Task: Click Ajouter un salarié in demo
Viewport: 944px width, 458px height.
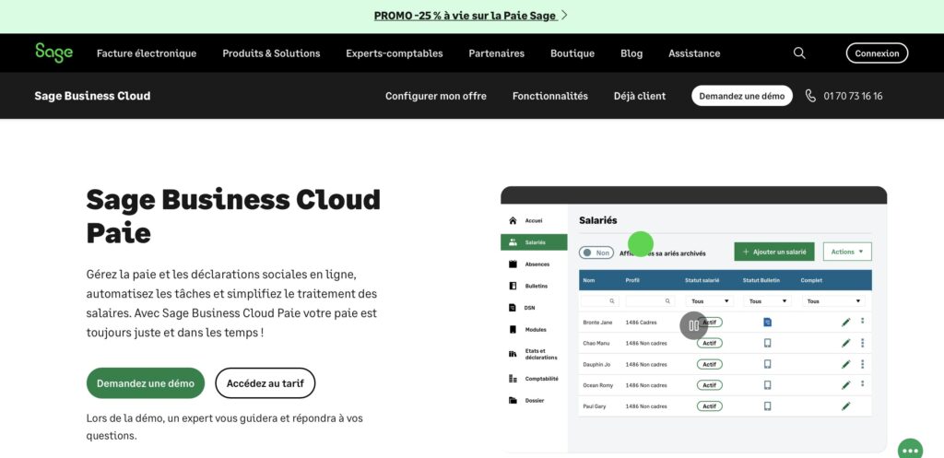Action: 774,252
